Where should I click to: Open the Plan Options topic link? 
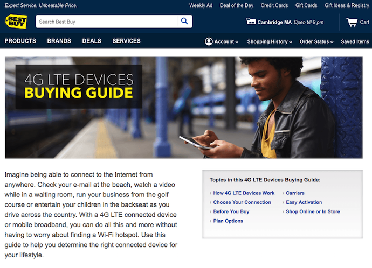(228, 221)
